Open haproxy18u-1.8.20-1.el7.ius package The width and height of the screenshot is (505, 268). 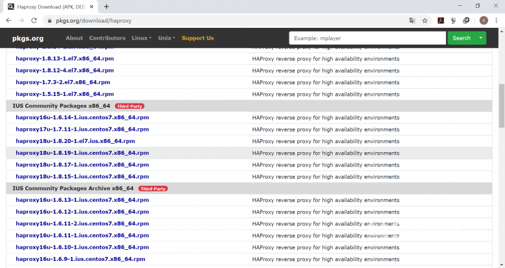[75, 141]
